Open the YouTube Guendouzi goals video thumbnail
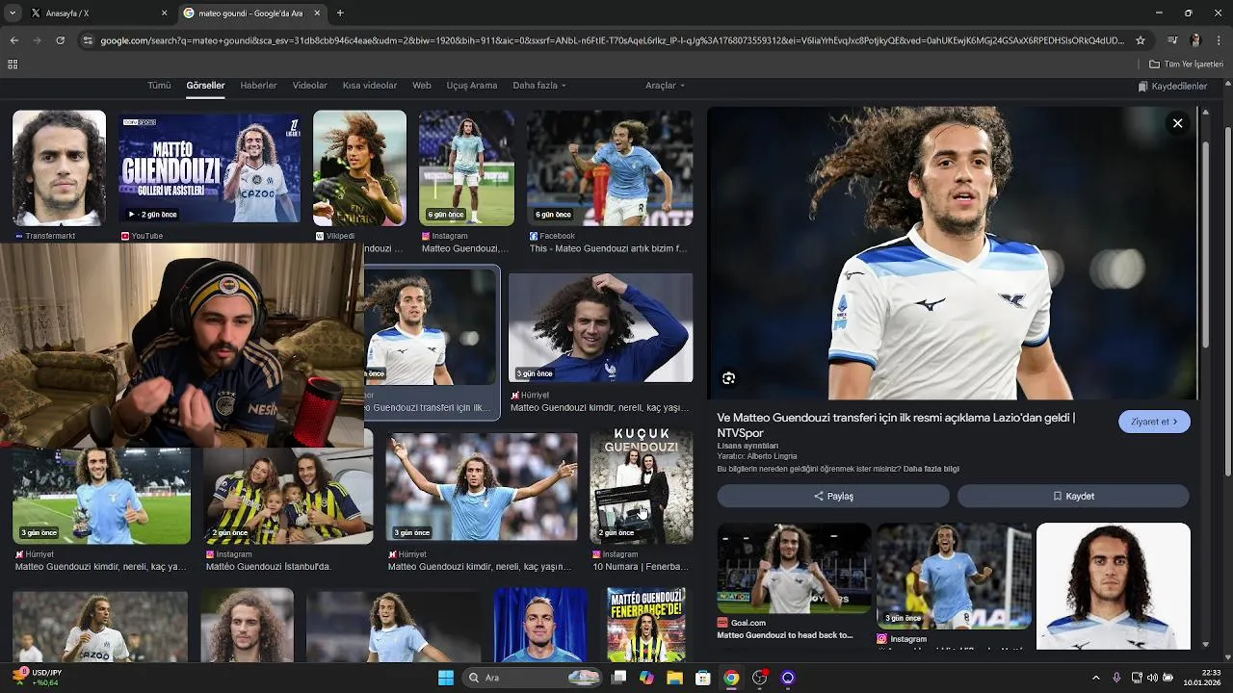1233x693 pixels. pos(210,168)
